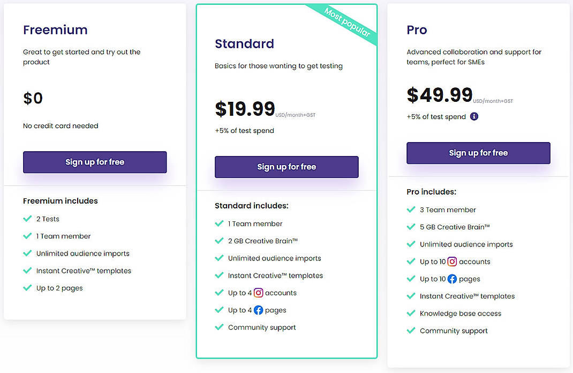573x373 pixels.
Task: Sign up for free on the Freemium plan
Action: [x=94, y=162]
